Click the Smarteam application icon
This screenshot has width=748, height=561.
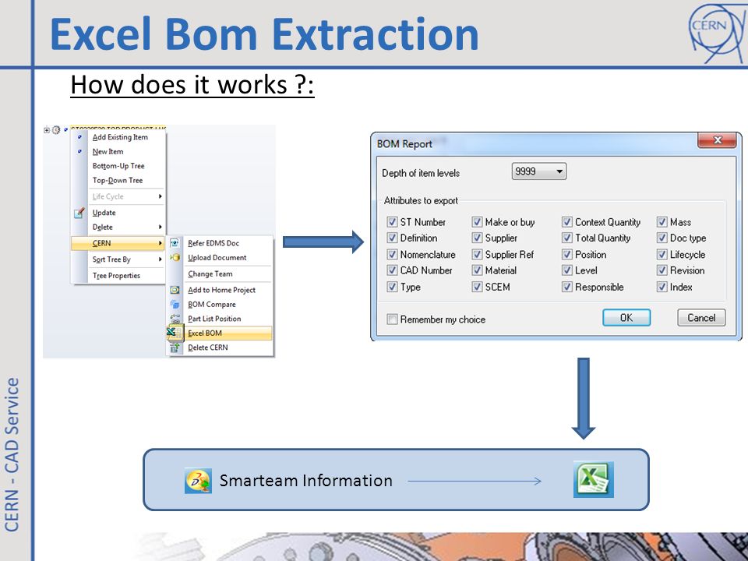pos(198,481)
